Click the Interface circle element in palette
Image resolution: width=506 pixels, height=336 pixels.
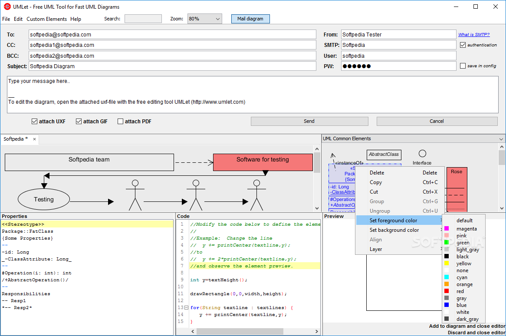[x=422, y=154]
